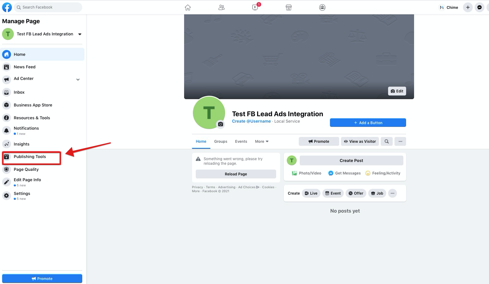Click the Create @Username link
The width and height of the screenshot is (489, 284).
tap(251, 121)
